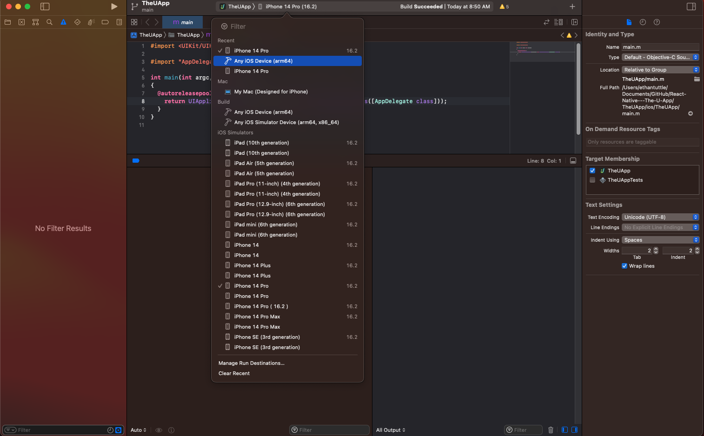Click the Name field containing main.m
Image resolution: width=704 pixels, height=436 pixels.
point(660,47)
